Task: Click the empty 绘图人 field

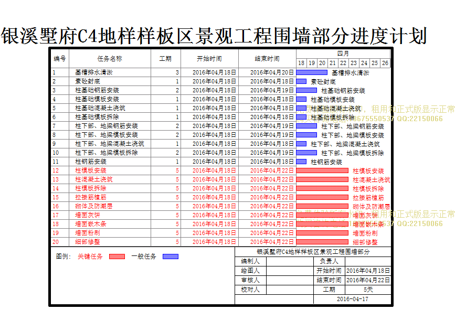Action: pyautogui.click(x=290, y=271)
